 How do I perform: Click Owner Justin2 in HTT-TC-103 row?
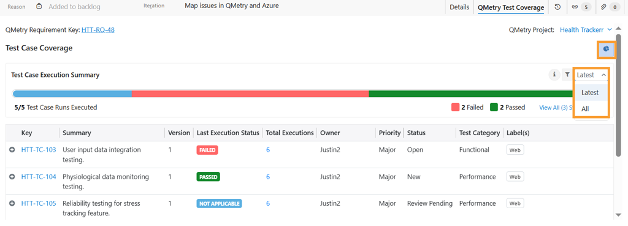coord(330,149)
